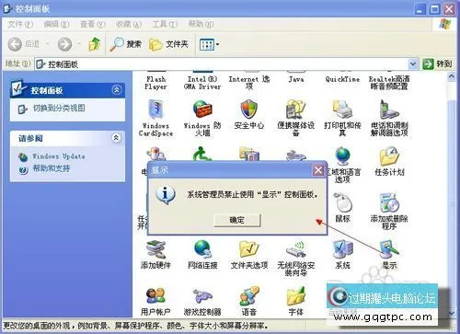Image resolution: width=460 pixels, height=334 pixels.
Task: Open the 文件(F) menu
Action: (20, 24)
